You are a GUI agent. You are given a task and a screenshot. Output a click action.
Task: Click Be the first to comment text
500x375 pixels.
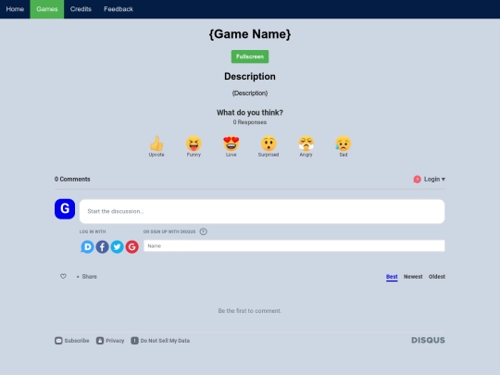pos(250,310)
